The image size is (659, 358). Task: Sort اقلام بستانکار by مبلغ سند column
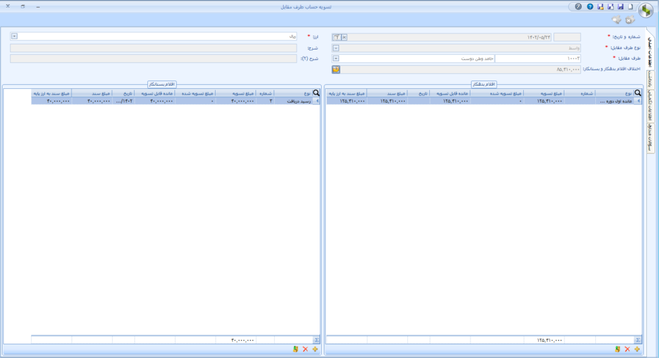coord(91,93)
